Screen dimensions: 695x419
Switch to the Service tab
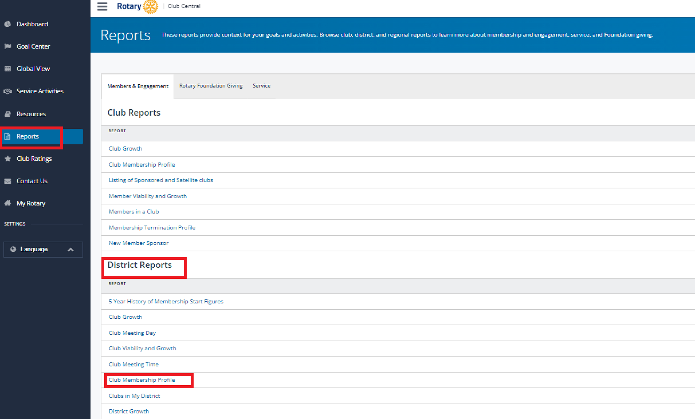(261, 86)
